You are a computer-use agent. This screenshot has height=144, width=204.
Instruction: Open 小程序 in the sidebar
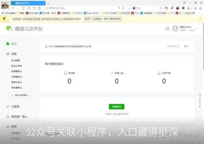[13, 107]
